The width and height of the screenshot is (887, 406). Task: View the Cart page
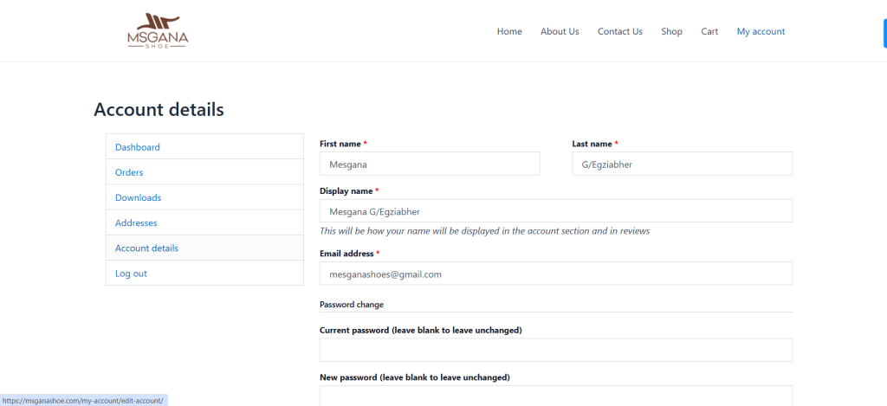[x=709, y=31]
